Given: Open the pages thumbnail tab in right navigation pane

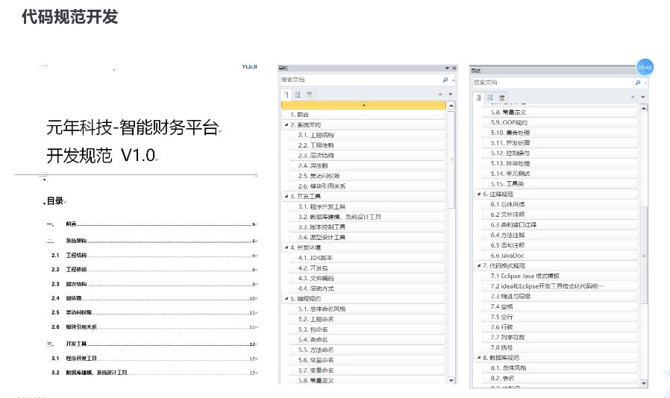Looking at the screenshot, I should coord(490,98).
